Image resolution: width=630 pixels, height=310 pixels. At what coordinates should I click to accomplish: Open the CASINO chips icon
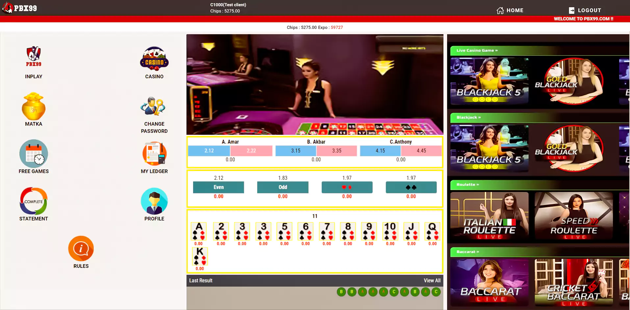click(154, 59)
